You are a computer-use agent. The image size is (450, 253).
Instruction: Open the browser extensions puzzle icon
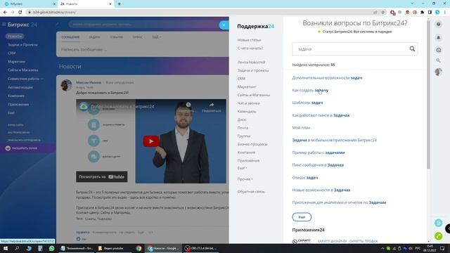point(422,13)
